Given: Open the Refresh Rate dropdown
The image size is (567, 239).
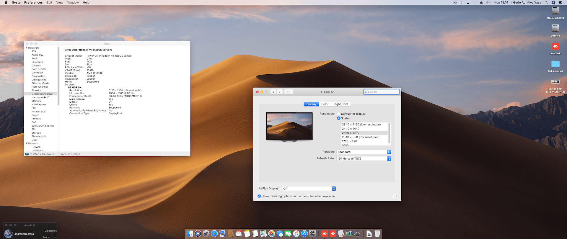Looking at the screenshot, I should point(364,159).
